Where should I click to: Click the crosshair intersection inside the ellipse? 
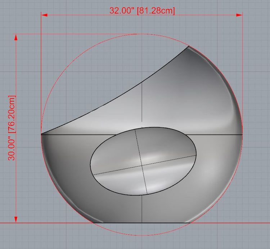point(143,165)
